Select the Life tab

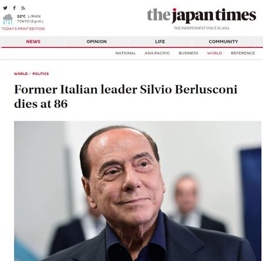click(x=160, y=42)
